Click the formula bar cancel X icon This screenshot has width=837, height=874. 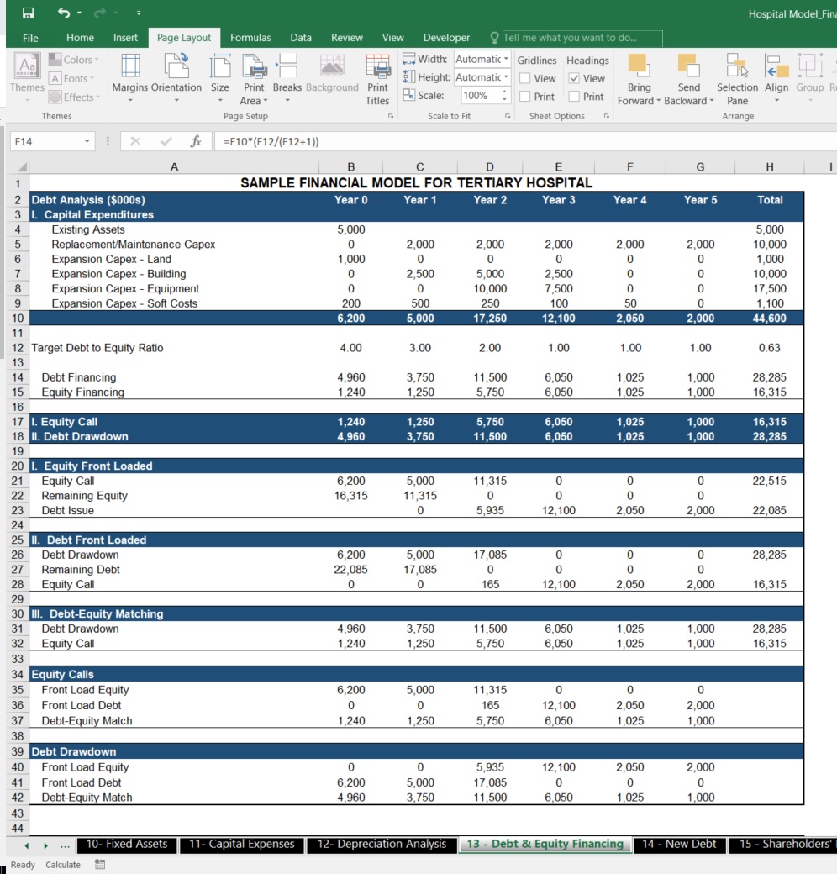click(134, 141)
